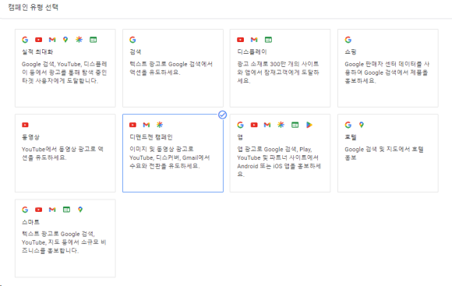This screenshot has width=452, height=286.
Task: Click description text starting 'YouTube에서 동영상 광고로'
Action: [x=62, y=154]
